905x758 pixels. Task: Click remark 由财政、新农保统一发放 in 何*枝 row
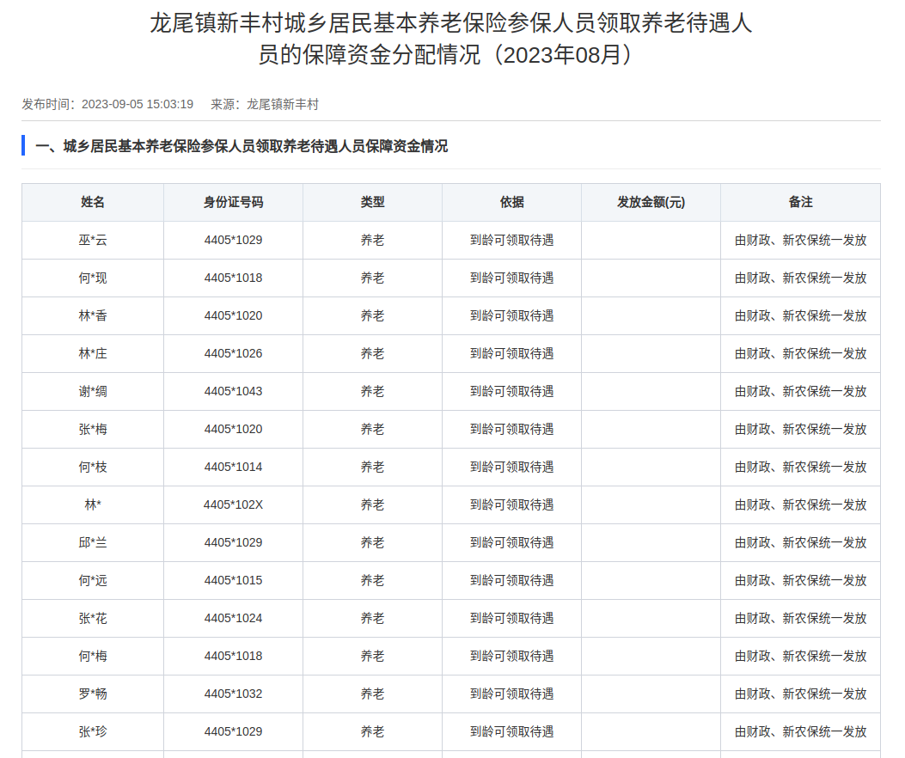800,467
